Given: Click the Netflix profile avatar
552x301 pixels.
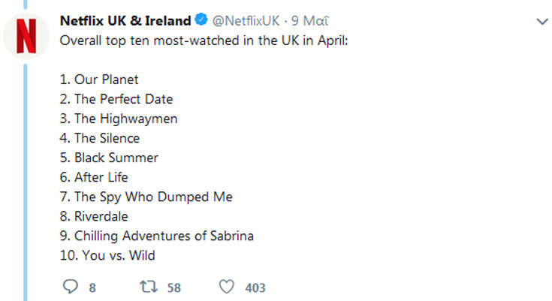Looking at the screenshot, I should pos(26,35).
